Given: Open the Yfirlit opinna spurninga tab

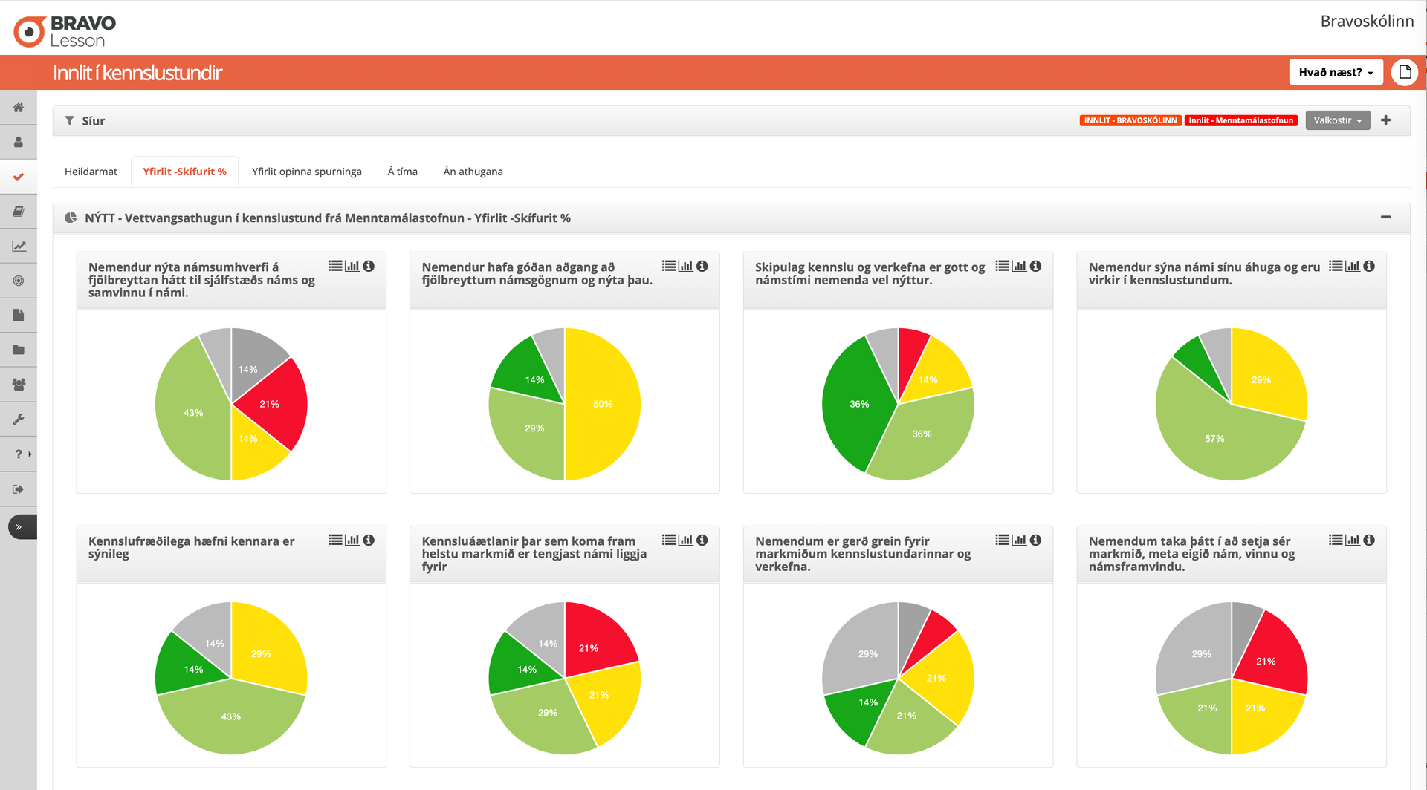Looking at the screenshot, I should pyautogui.click(x=307, y=172).
